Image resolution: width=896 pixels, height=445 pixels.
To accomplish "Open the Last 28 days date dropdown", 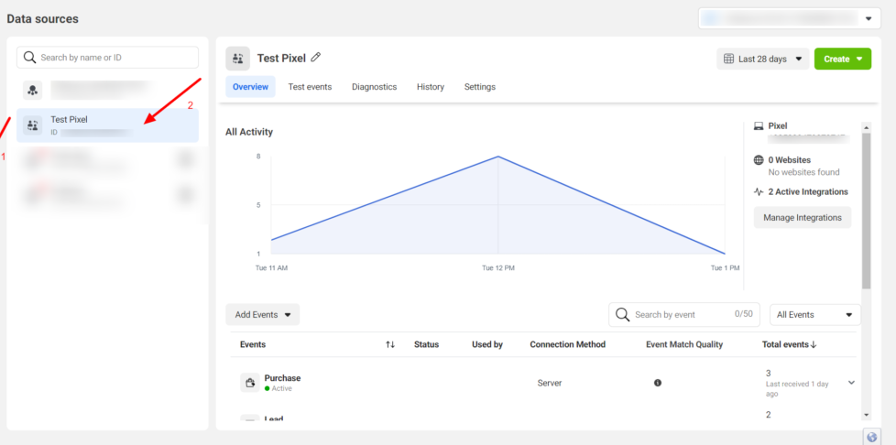I will point(762,59).
